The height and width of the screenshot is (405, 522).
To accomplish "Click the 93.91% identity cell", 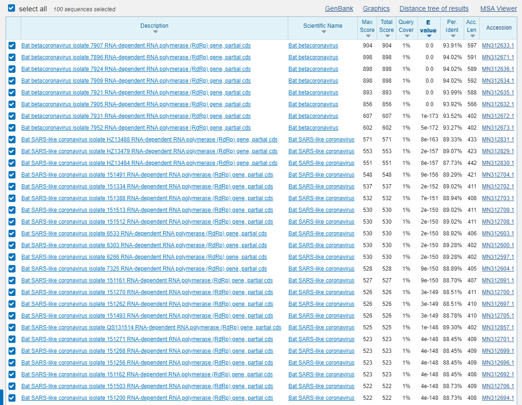I will click(452, 46).
